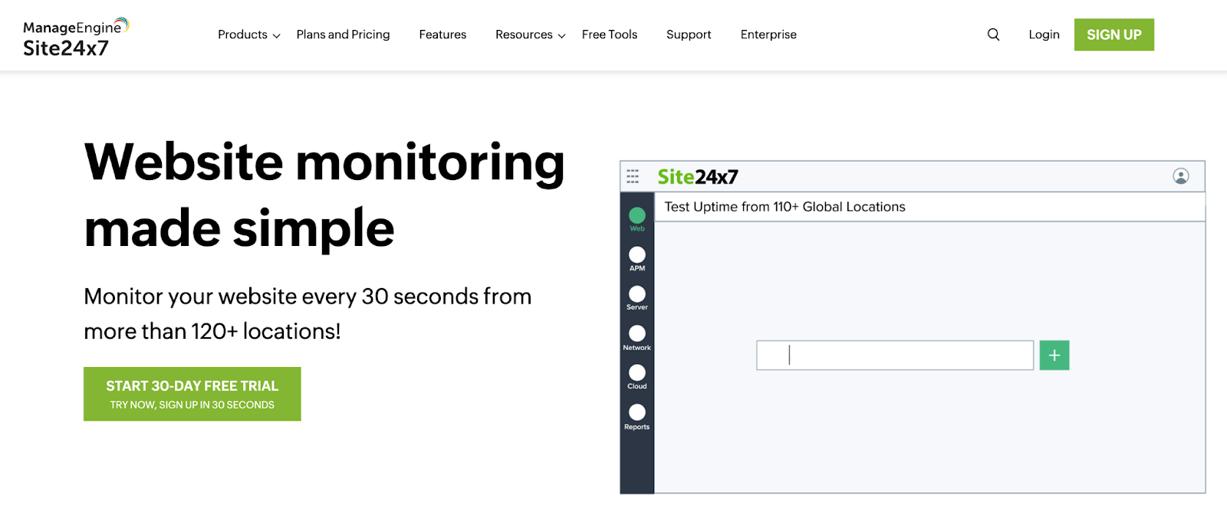Image resolution: width=1227 pixels, height=528 pixels.
Task: Expand the Products dropdown menu
Action: pyautogui.click(x=249, y=34)
